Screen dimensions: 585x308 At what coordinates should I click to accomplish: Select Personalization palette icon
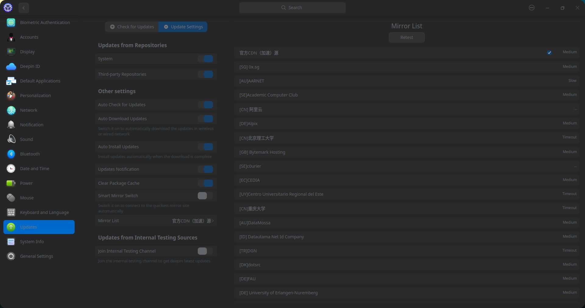pyautogui.click(x=11, y=96)
